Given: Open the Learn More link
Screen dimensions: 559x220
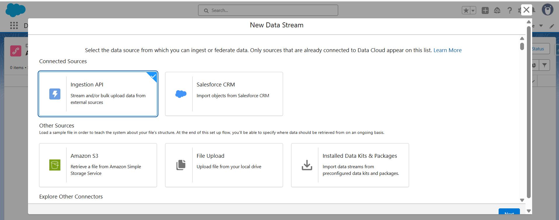Looking at the screenshot, I should [447, 50].
